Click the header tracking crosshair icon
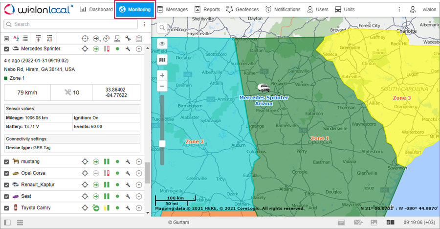The height and width of the screenshot is (229, 440). [x=85, y=39]
